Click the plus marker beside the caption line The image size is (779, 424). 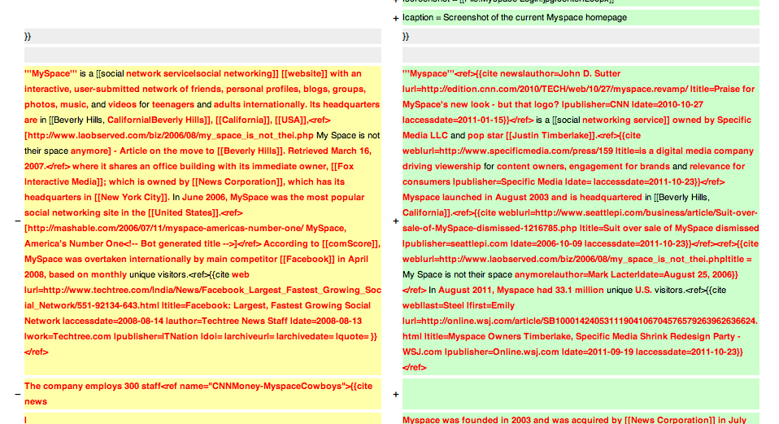(x=395, y=18)
